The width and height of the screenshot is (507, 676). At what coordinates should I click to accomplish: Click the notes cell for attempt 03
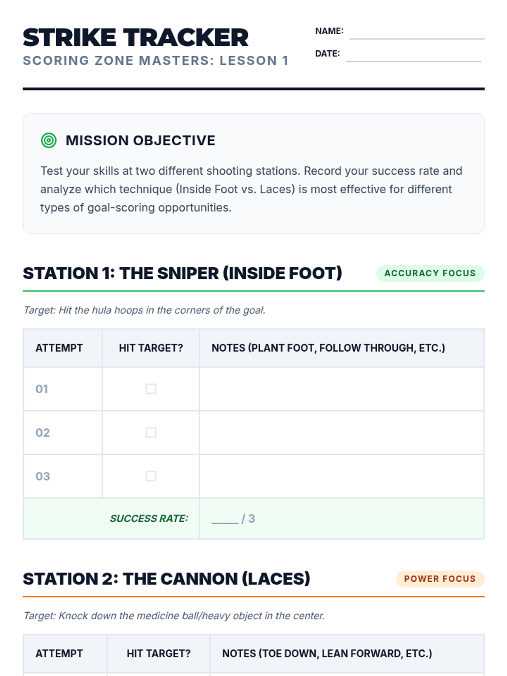pyautogui.click(x=341, y=476)
